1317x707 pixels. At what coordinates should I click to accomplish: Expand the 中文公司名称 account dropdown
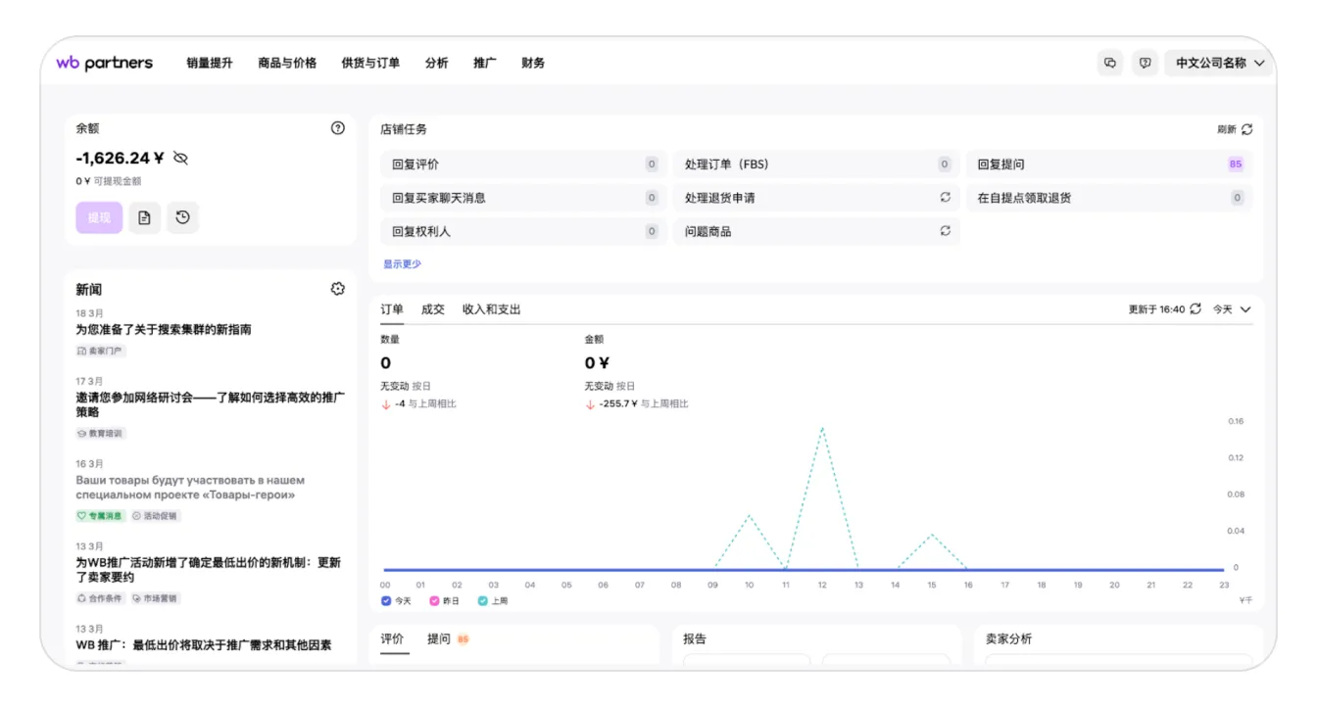click(x=1220, y=63)
